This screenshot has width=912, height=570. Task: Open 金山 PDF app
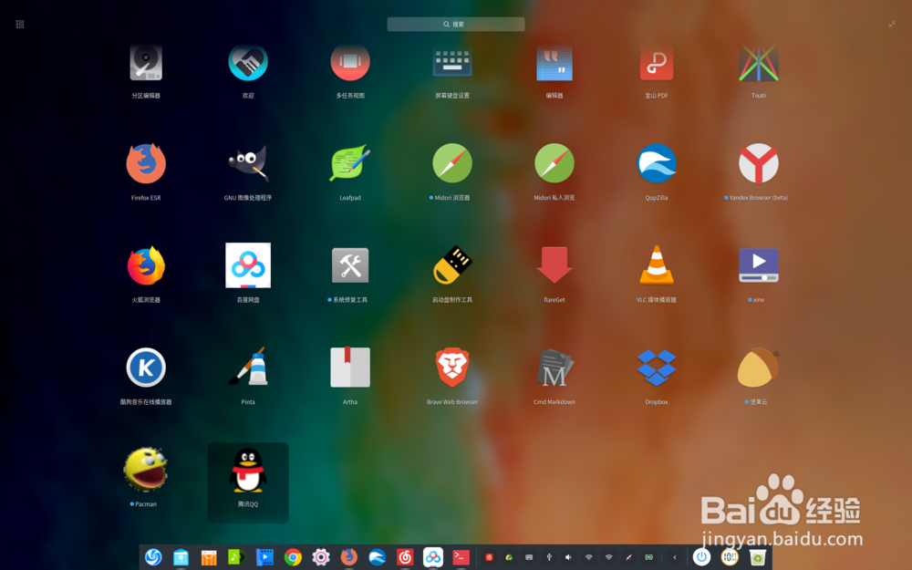656,63
